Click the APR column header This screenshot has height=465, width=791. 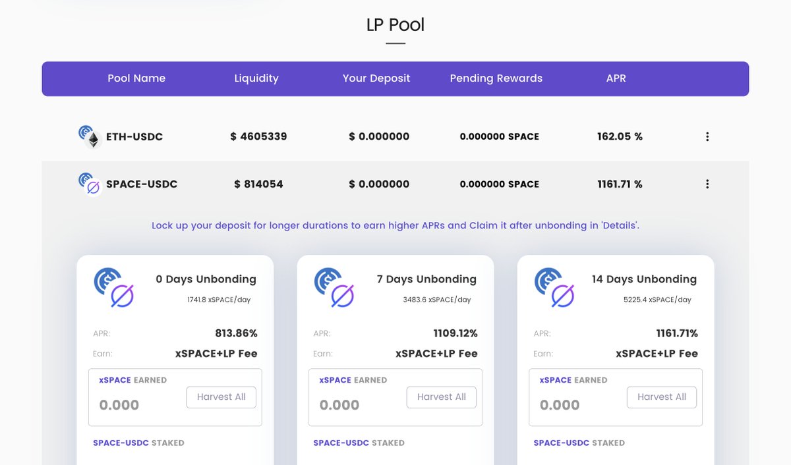click(x=616, y=78)
